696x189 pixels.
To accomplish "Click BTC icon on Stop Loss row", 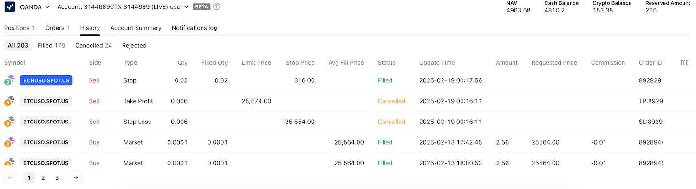I will pos(9,122).
